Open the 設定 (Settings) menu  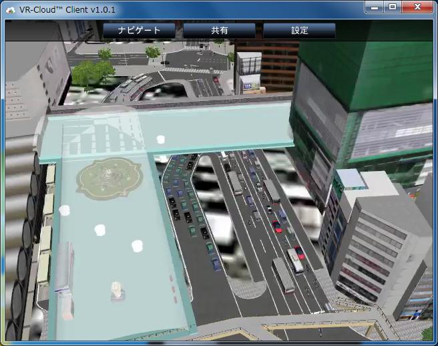(x=299, y=30)
